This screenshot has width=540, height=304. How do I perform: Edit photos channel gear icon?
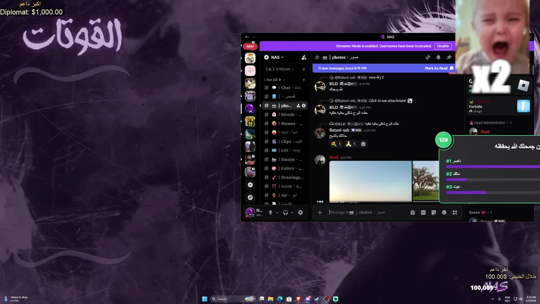[x=304, y=106]
